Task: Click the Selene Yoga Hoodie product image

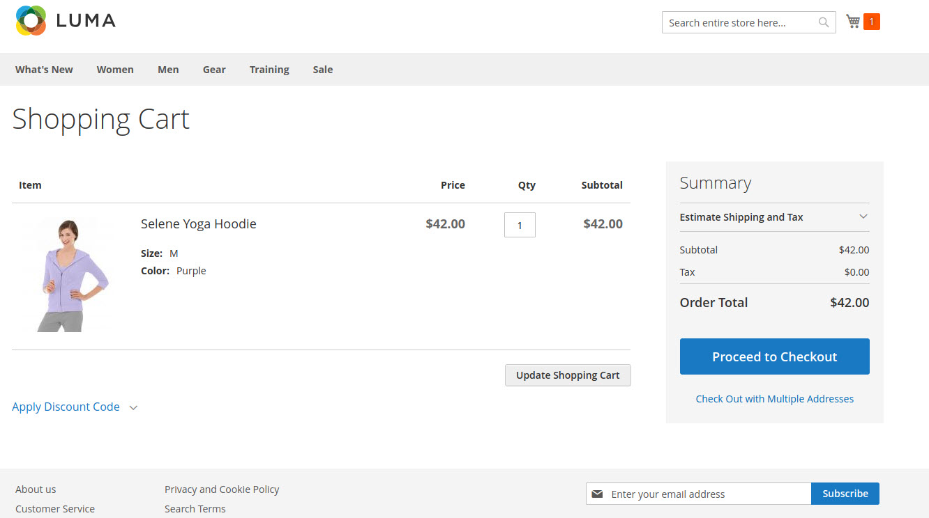Action: 68,274
